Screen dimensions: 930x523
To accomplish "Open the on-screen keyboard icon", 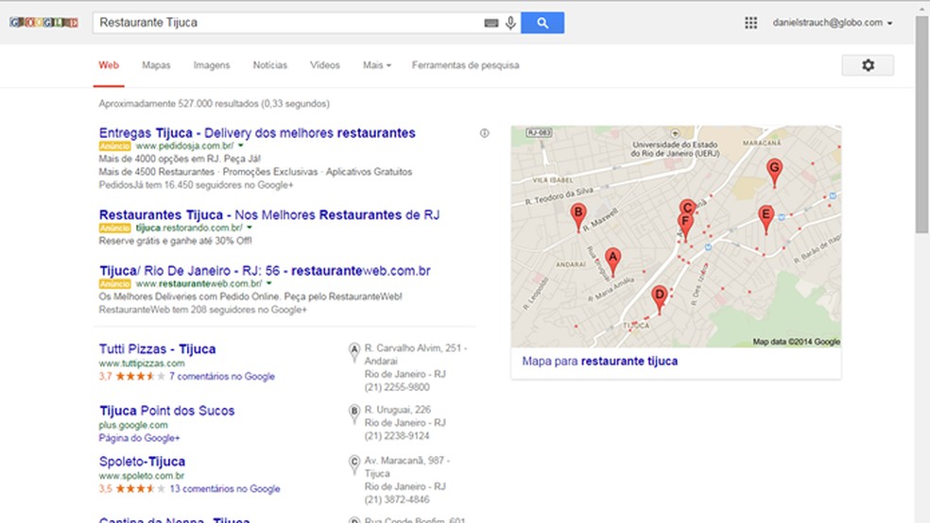I will 491,23.
